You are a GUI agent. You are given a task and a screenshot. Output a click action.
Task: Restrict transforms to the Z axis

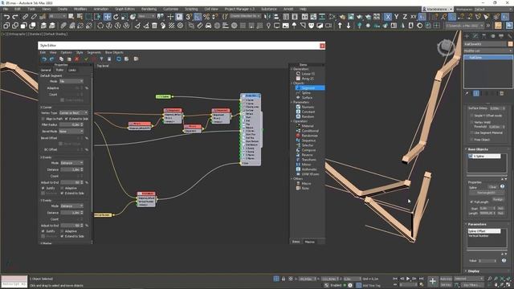point(405,17)
